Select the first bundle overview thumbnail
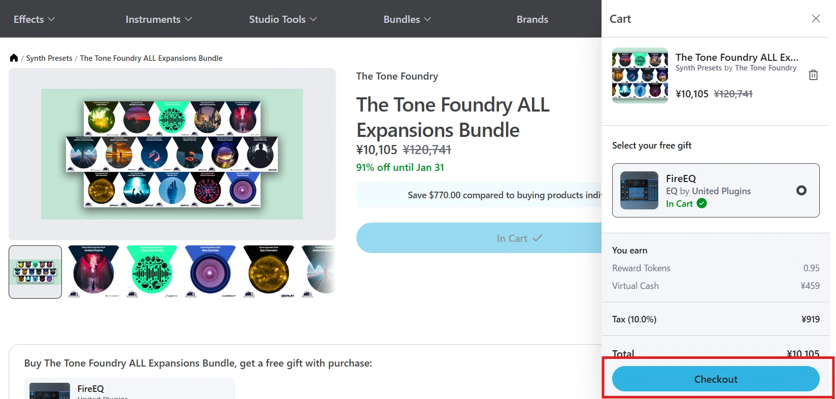 35,272
